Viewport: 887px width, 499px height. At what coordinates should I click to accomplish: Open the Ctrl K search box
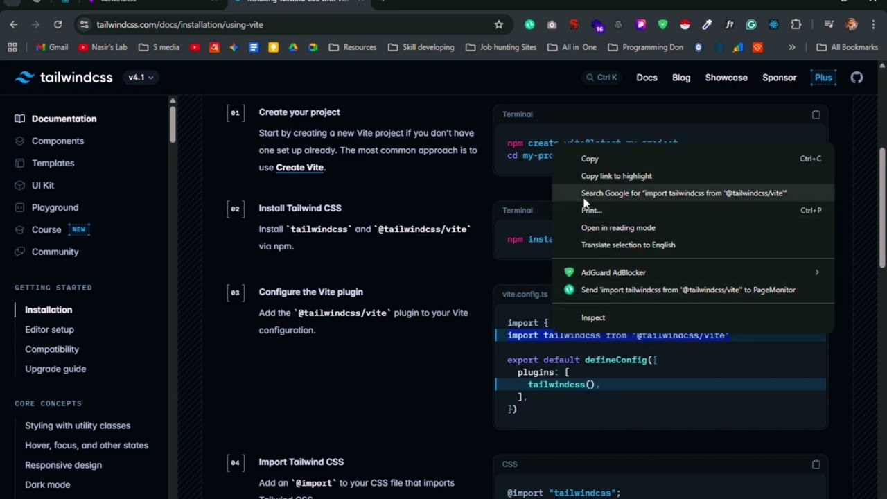click(601, 78)
